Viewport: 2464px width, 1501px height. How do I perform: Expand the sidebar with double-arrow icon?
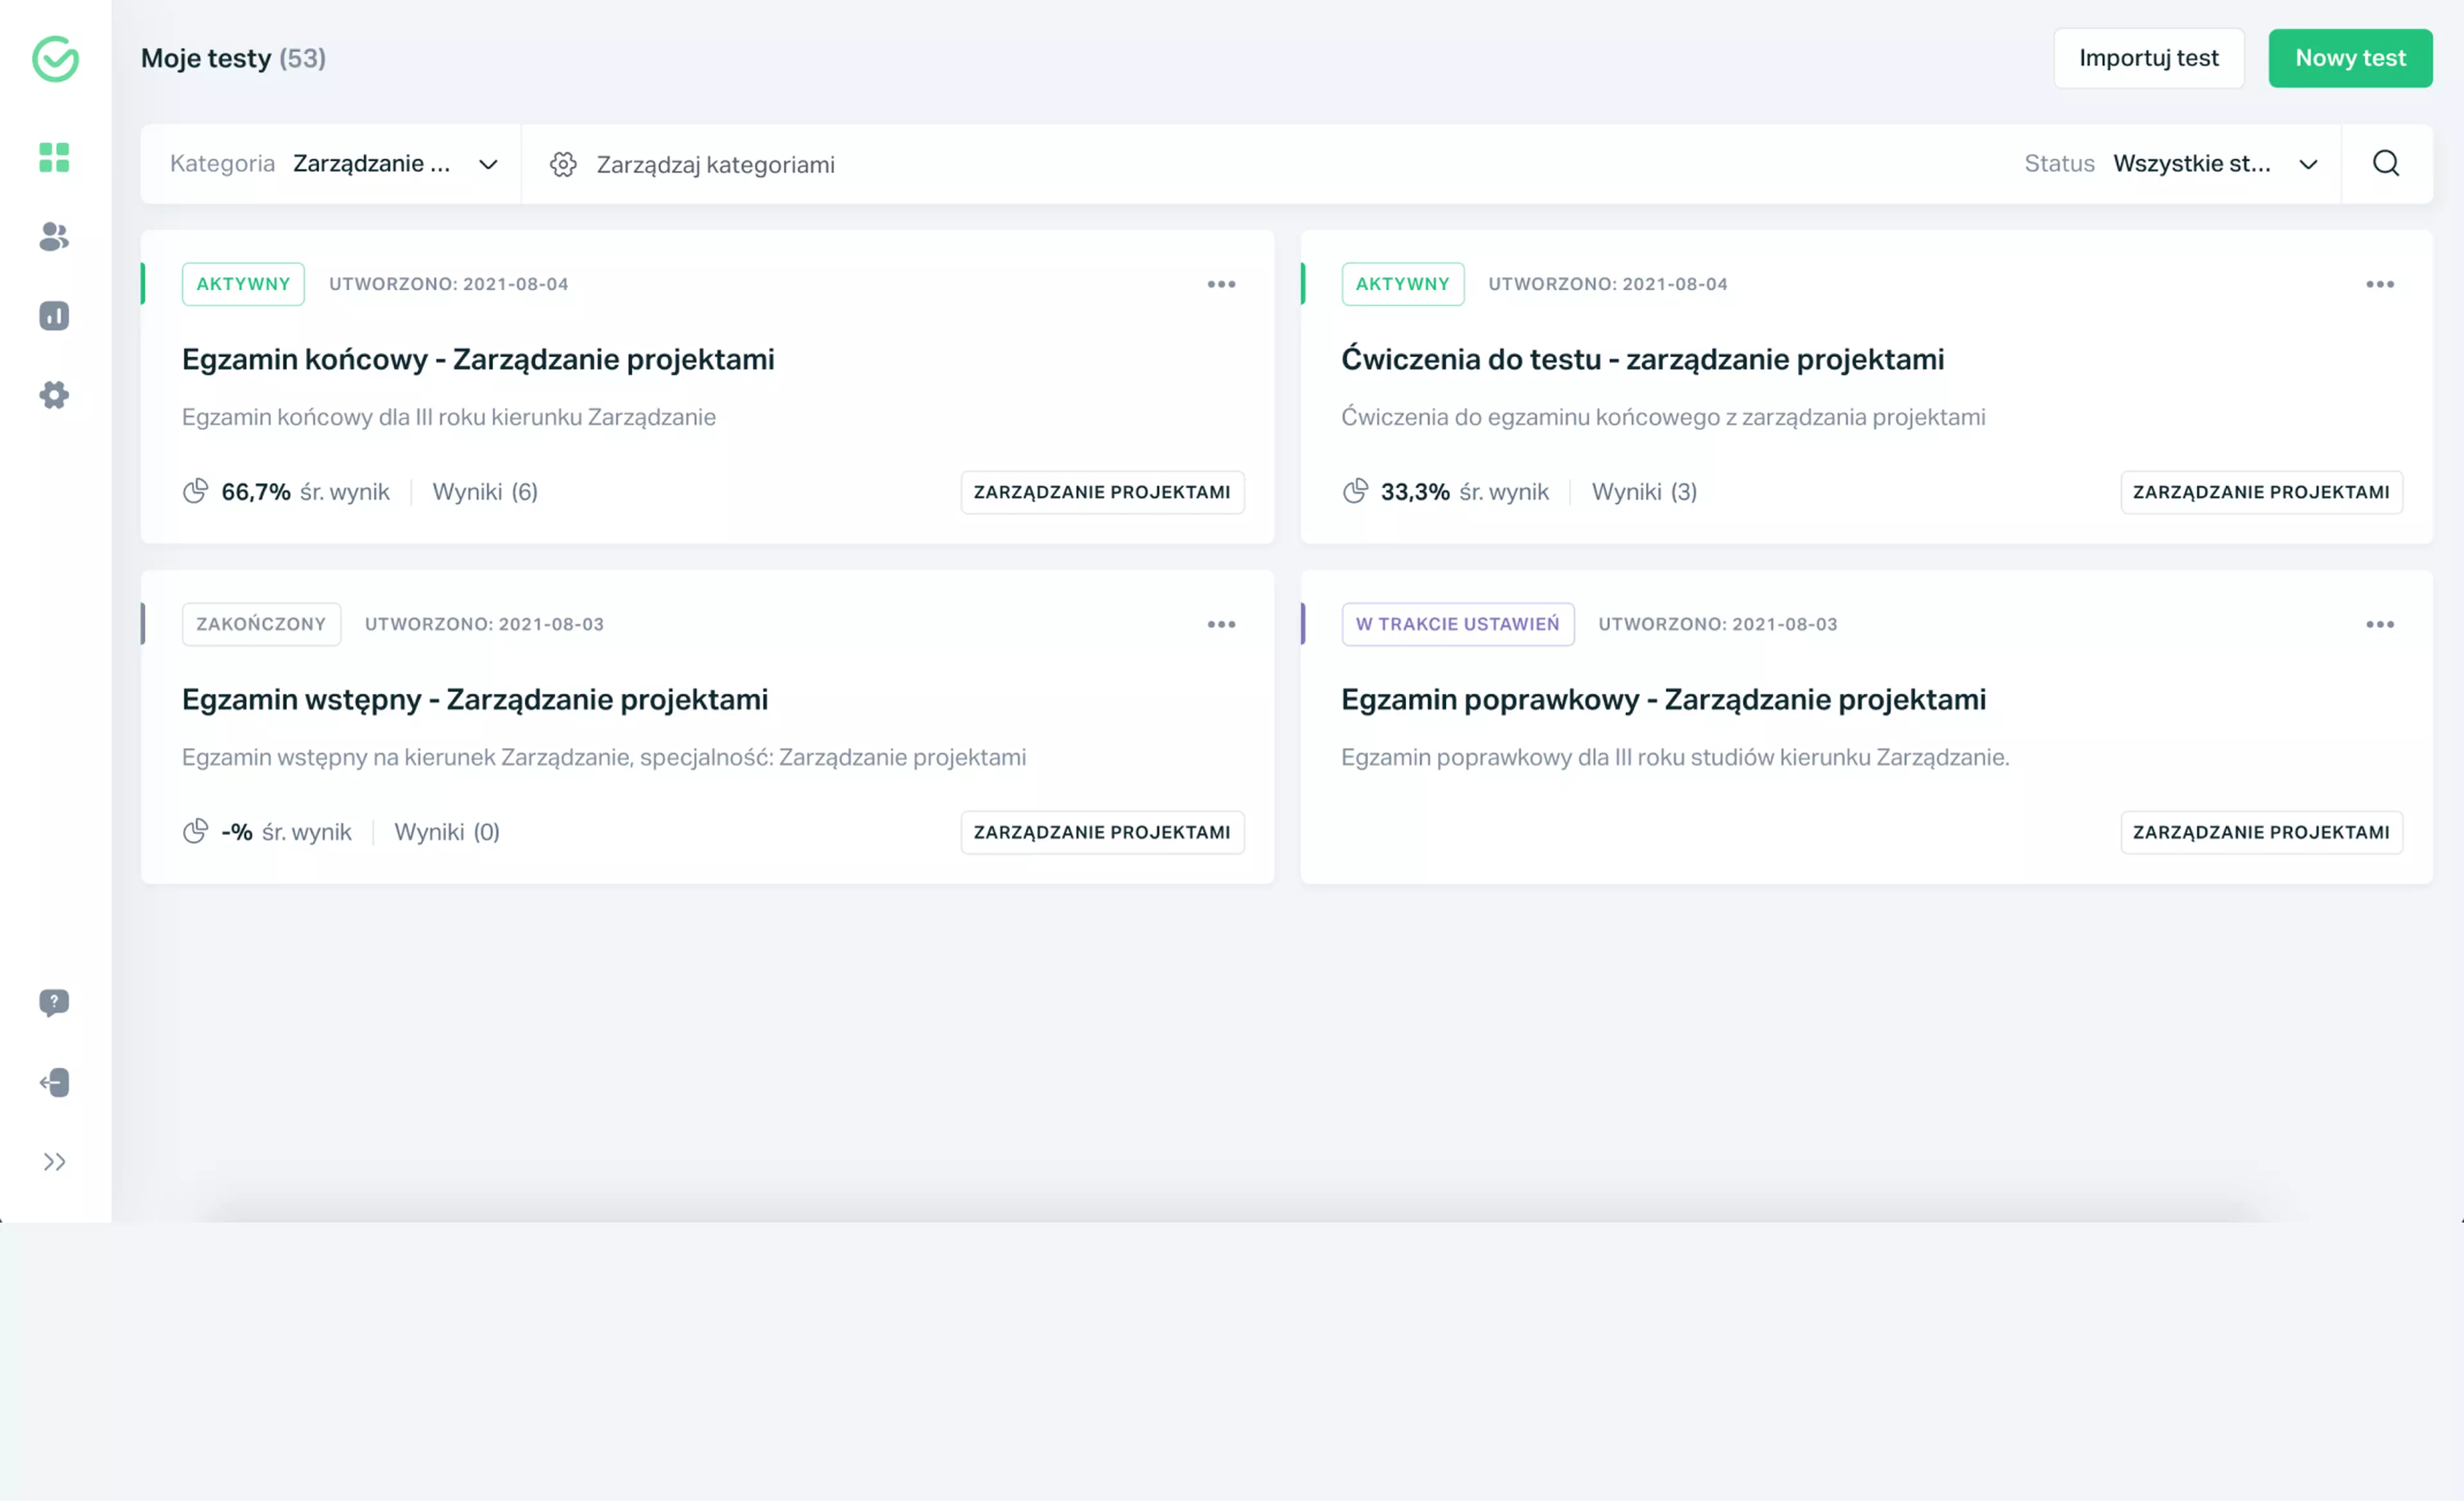point(54,1161)
